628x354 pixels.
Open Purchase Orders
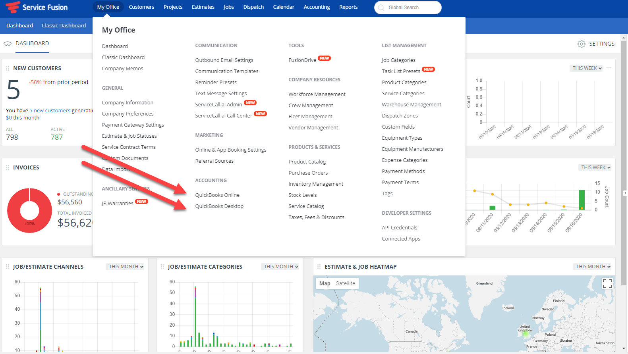pos(308,173)
